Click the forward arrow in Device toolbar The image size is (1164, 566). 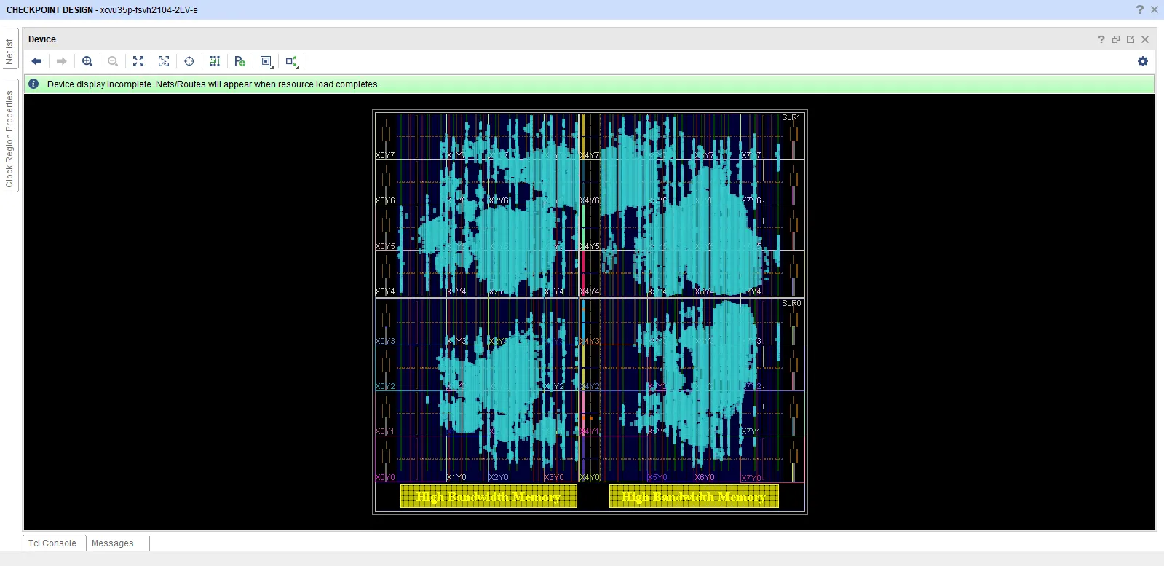click(62, 61)
